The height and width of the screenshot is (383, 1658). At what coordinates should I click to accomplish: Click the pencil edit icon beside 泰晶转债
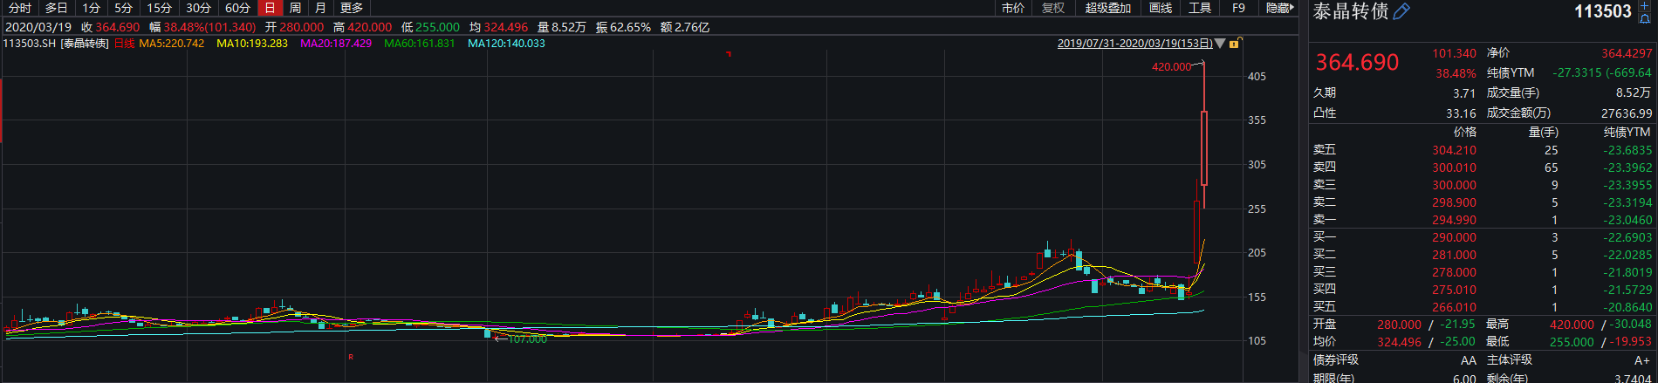tap(1401, 11)
